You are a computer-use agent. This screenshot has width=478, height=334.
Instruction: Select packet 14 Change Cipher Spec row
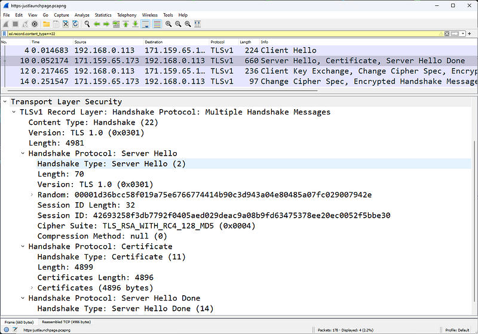[239, 81]
